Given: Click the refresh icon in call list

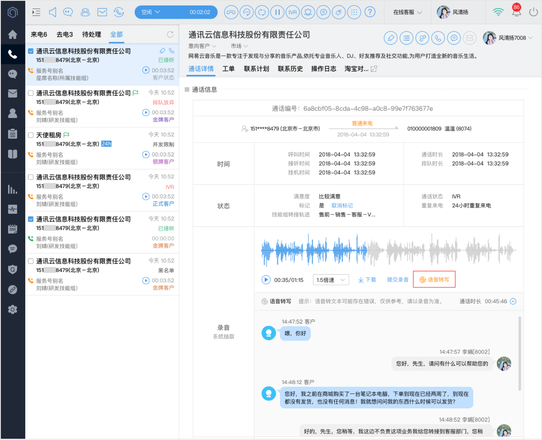Looking at the screenshot, I should click(170, 34).
